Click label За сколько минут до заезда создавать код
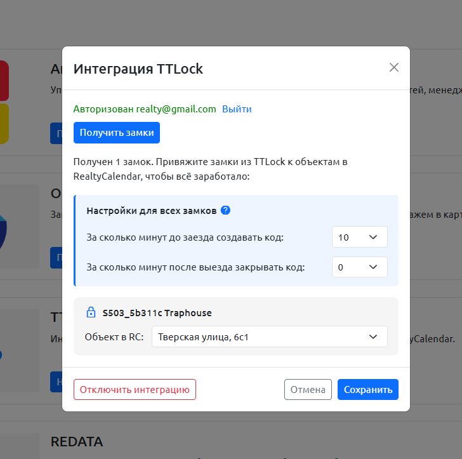Screen dimensions: 462x459 click(185, 237)
